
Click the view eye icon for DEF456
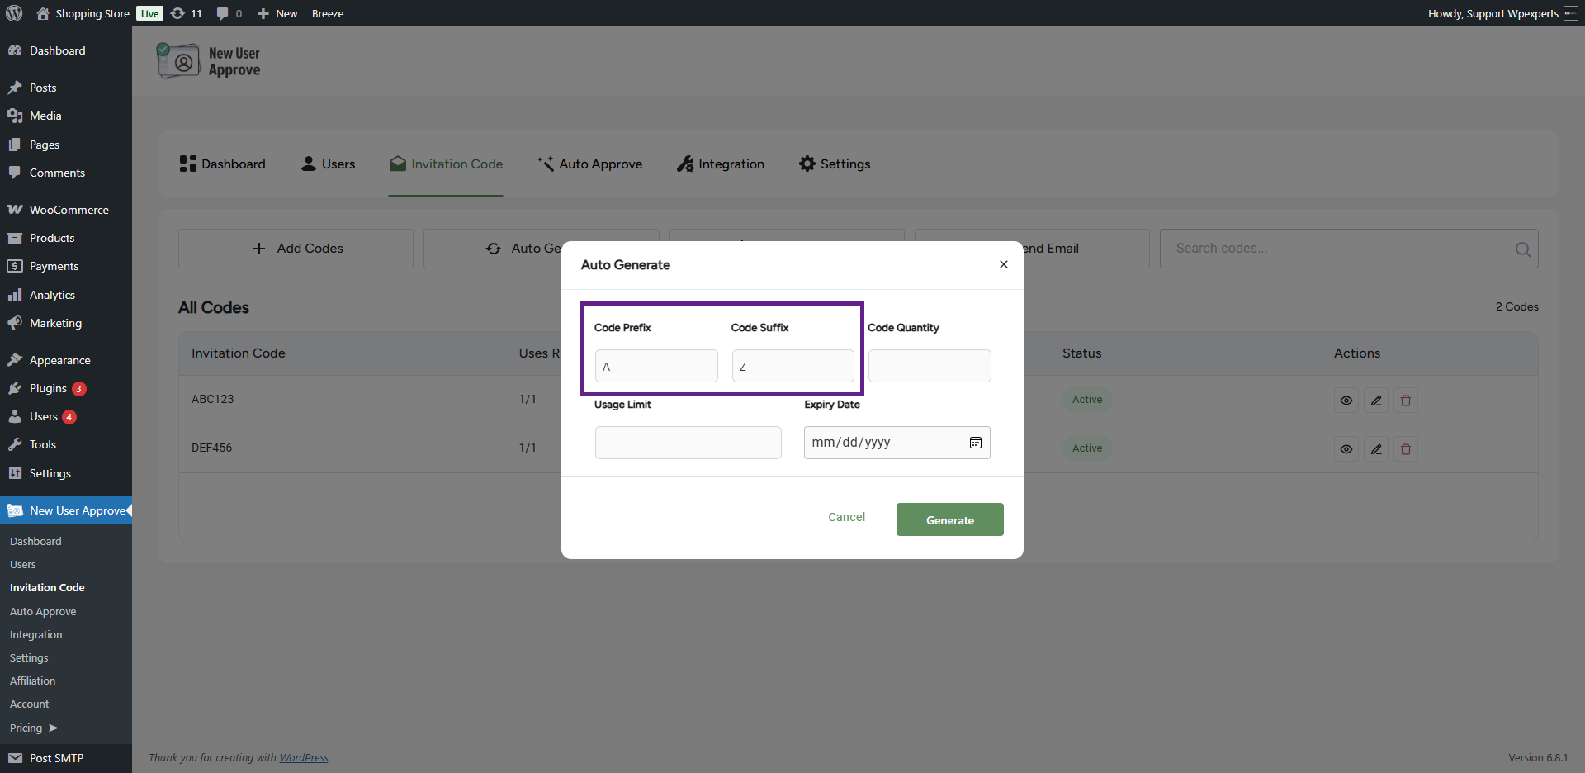[1346, 449]
